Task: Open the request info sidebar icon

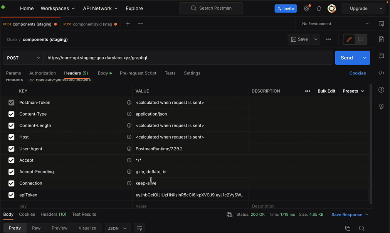Action: point(381,89)
